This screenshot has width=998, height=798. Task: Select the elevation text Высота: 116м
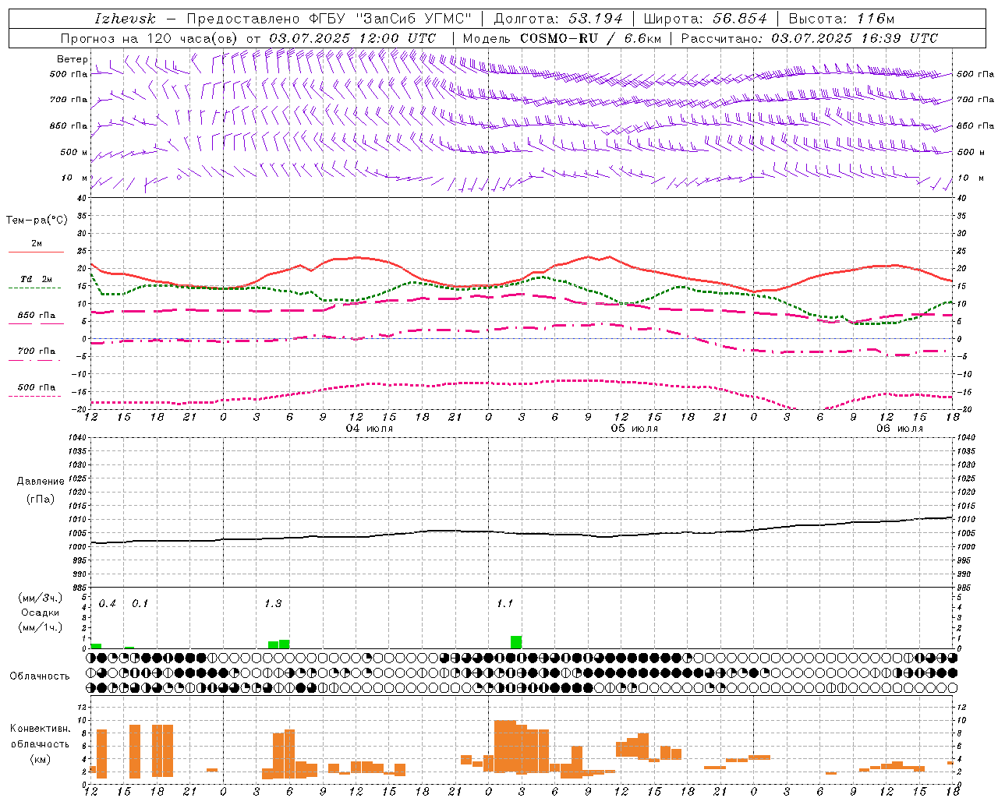click(x=841, y=19)
